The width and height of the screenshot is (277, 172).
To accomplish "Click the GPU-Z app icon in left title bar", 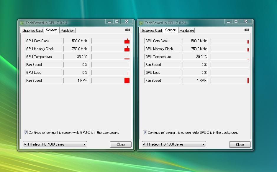I will (x=22, y=23).
